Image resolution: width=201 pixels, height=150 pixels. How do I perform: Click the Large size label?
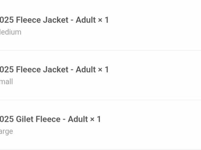coord(7,131)
